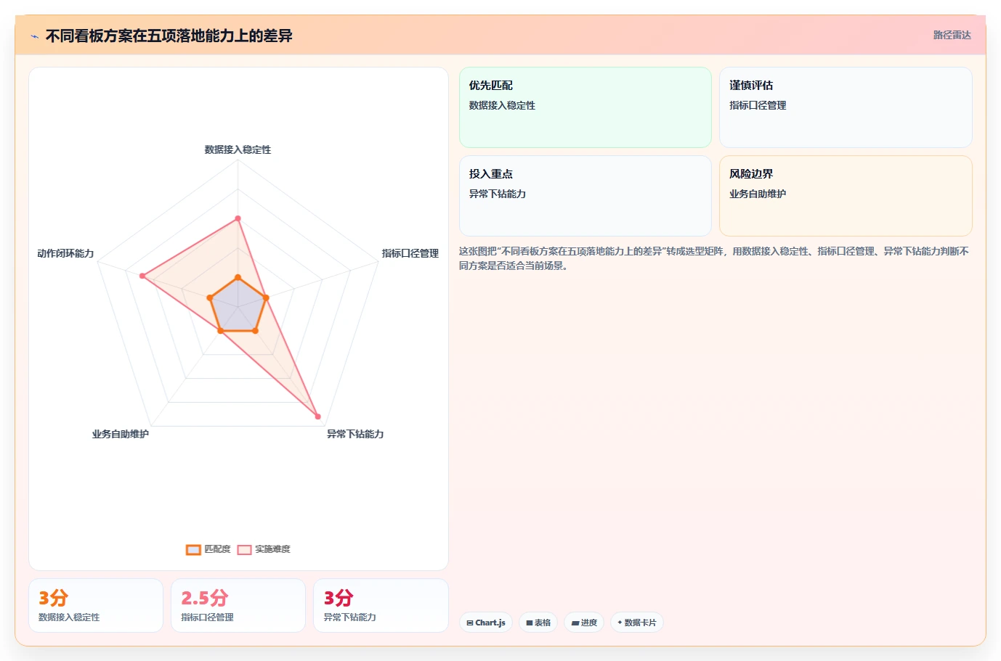Click the title 不同看板方案在五项落地能力上的差异
Screen dimensions: 1001x661
(169, 36)
